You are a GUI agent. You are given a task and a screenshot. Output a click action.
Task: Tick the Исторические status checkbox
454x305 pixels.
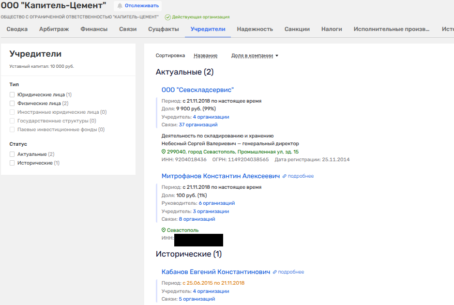pyautogui.click(x=12, y=163)
